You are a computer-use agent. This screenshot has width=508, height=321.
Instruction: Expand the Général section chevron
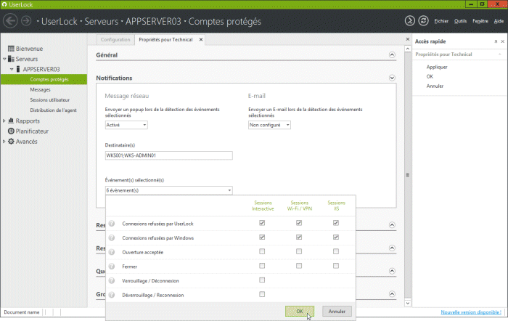[x=392, y=54]
